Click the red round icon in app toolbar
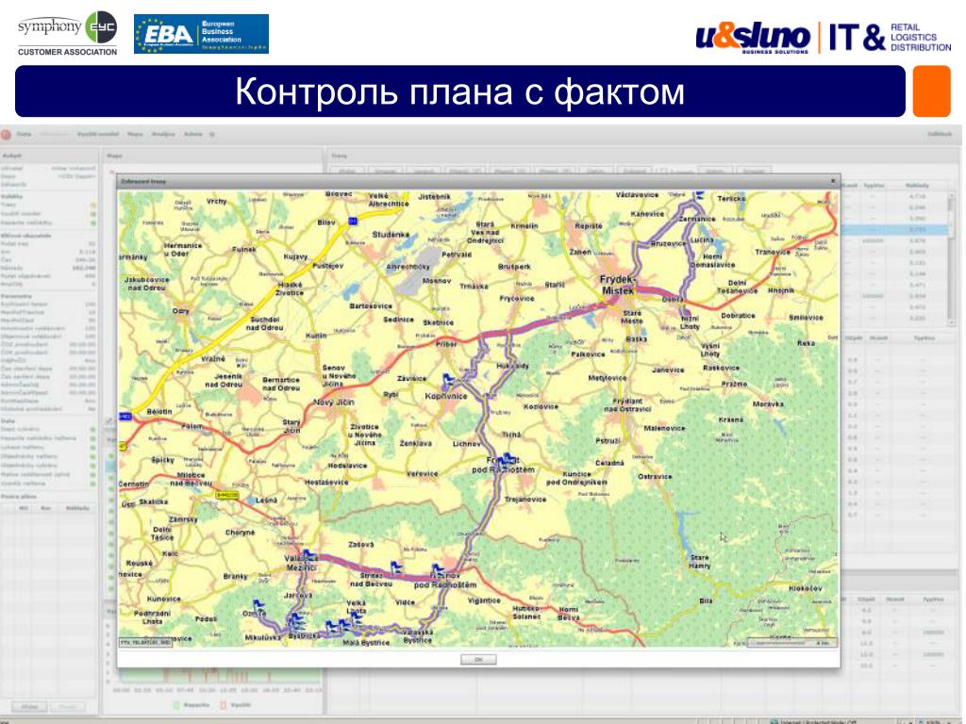Viewport: 966px width, 724px height. click(7, 134)
